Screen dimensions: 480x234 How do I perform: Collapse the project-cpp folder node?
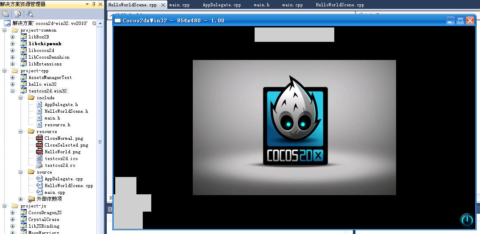click(x=5, y=71)
